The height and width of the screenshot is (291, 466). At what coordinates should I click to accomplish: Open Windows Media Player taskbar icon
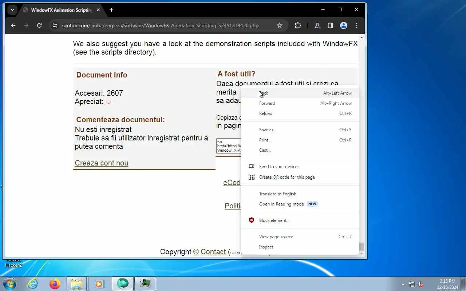click(99, 284)
